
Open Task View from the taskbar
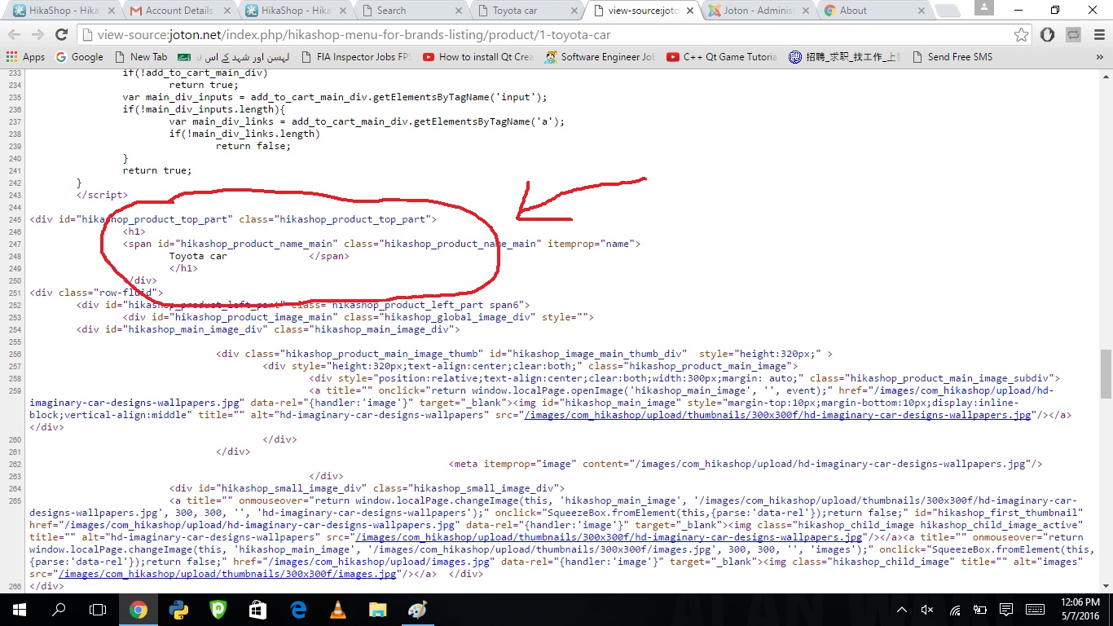[x=98, y=610]
